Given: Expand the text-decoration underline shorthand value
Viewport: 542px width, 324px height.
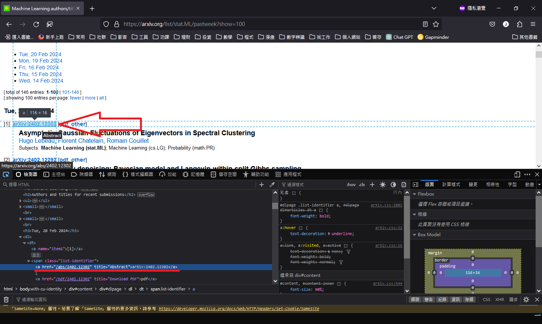Looking at the screenshot, I should [329, 234].
